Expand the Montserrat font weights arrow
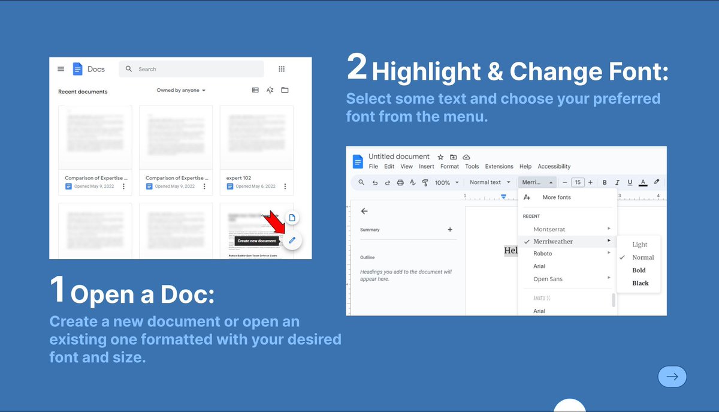The image size is (719, 412). (x=609, y=228)
